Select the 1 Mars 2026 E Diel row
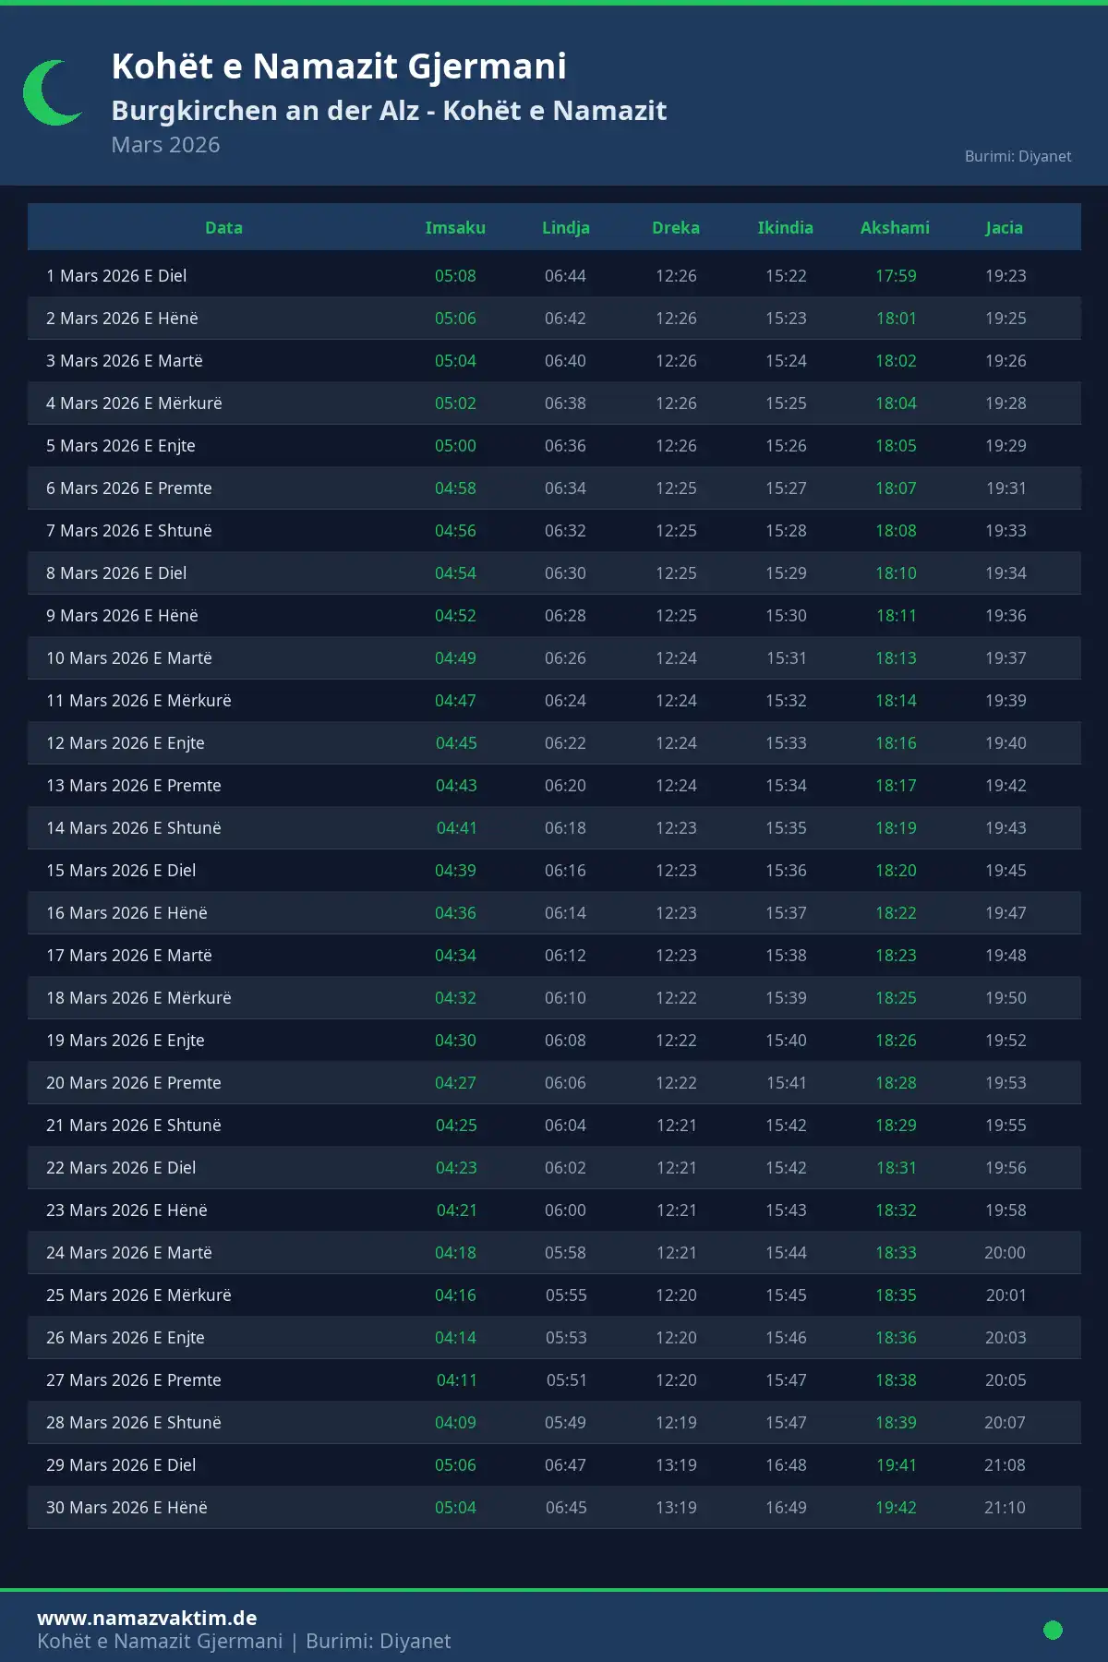Screen dimensions: 1108x1662 (116, 276)
